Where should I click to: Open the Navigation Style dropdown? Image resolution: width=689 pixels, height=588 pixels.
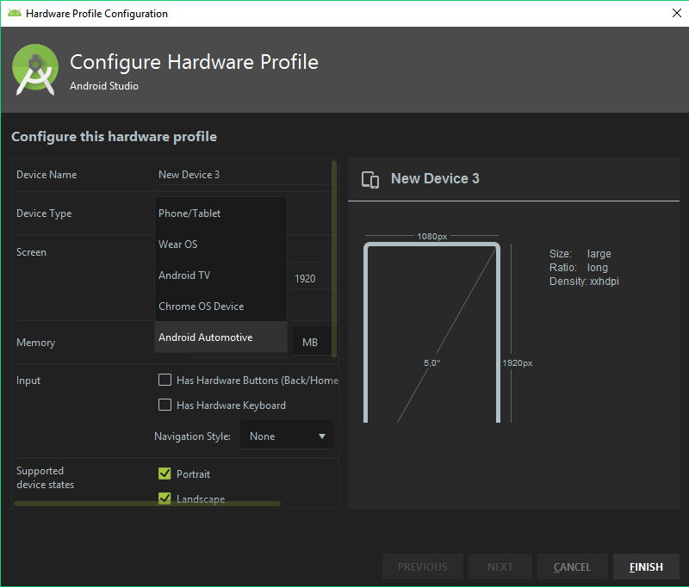tap(287, 436)
